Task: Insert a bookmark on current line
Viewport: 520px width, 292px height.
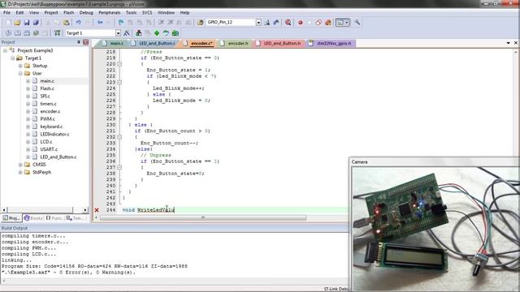Action: click(x=121, y=23)
